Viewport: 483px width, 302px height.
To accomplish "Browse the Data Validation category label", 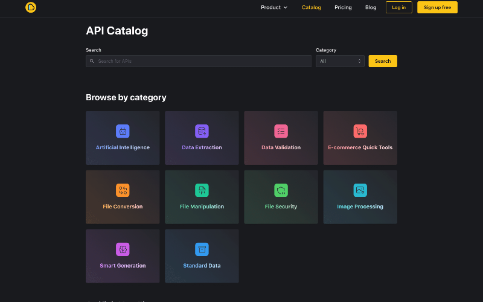I will (281, 147).
